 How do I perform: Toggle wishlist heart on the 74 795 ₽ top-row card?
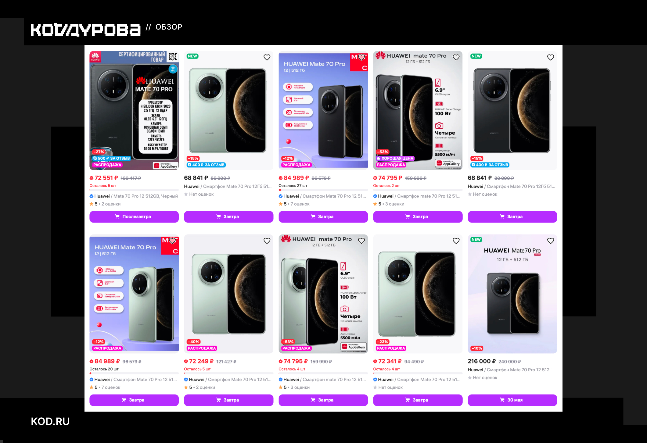pos(456,57)
